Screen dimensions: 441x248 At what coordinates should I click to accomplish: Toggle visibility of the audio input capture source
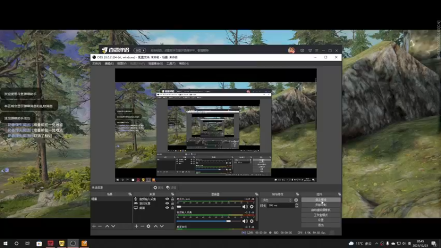coord(167,199)
